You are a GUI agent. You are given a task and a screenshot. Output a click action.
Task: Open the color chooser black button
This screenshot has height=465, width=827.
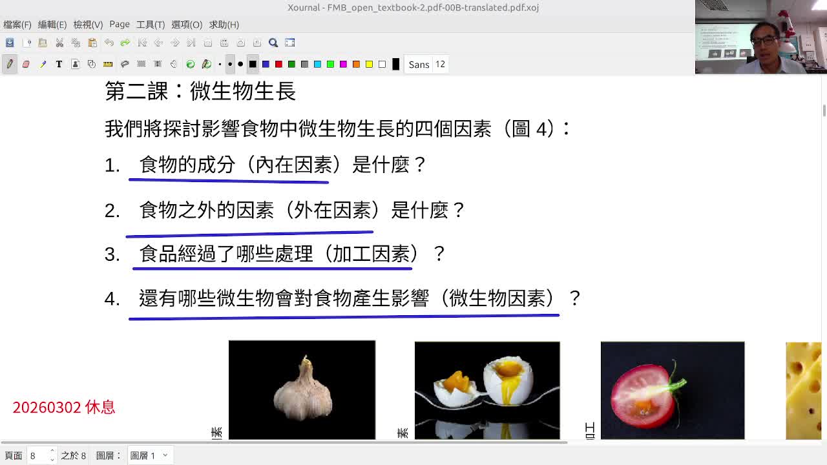(396, 64)
